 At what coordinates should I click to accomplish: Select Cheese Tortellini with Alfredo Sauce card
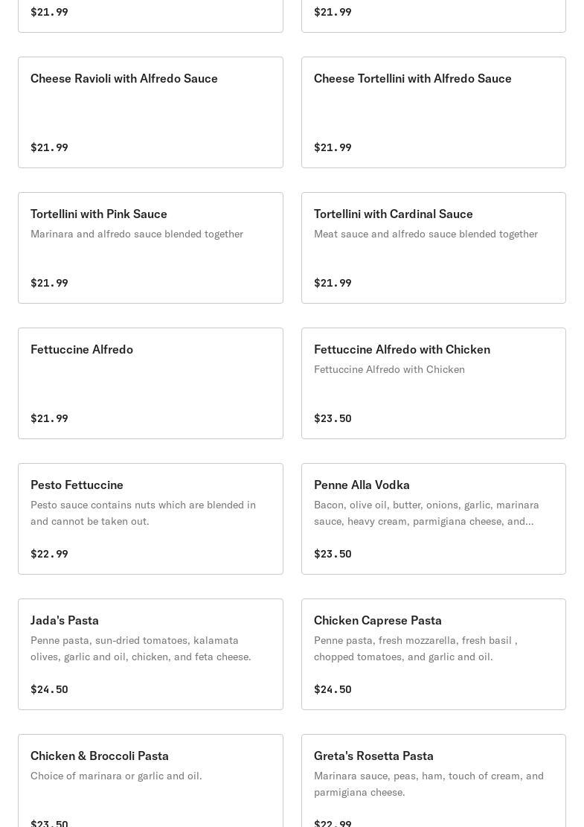point(433,112)
